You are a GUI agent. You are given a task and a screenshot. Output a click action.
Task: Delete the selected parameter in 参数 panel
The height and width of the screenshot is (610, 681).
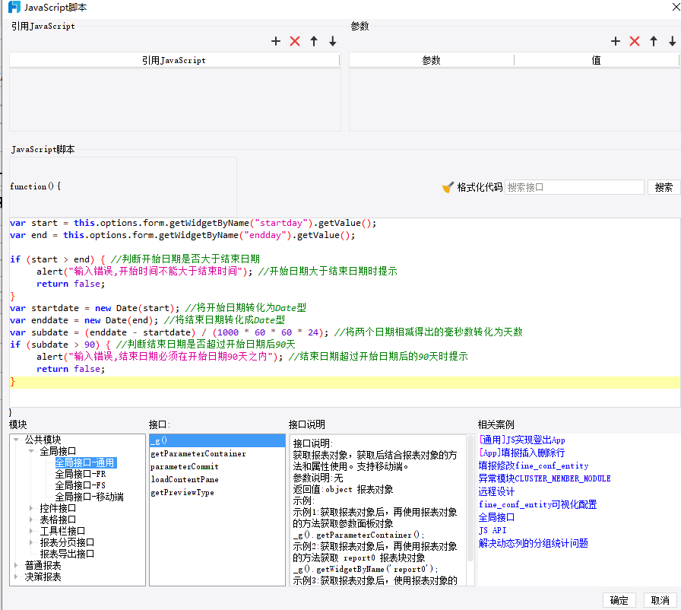tap(635, 41)
